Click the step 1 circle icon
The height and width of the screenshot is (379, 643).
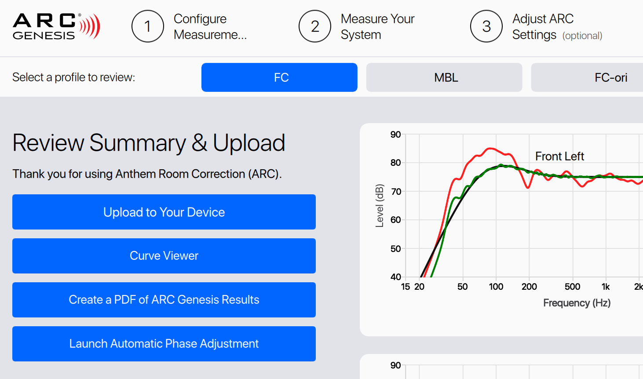pos(148,26)
